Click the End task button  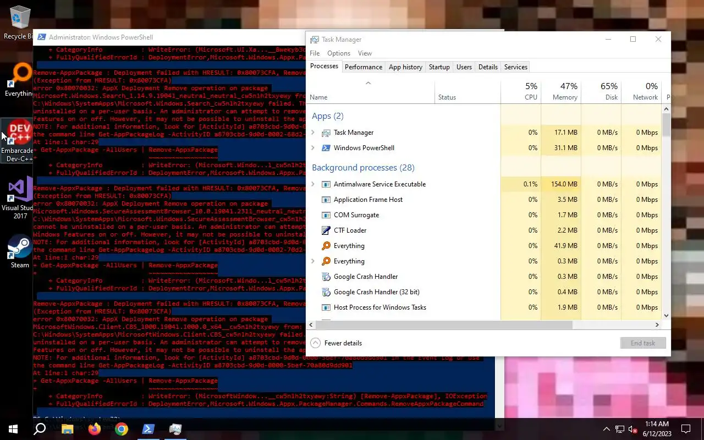(643, 343)
